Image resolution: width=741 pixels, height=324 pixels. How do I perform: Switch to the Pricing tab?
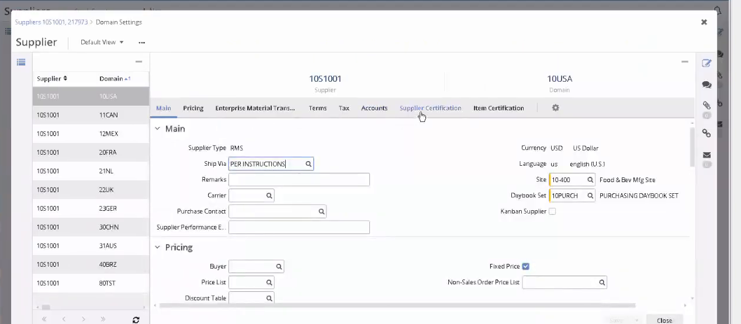193,108
